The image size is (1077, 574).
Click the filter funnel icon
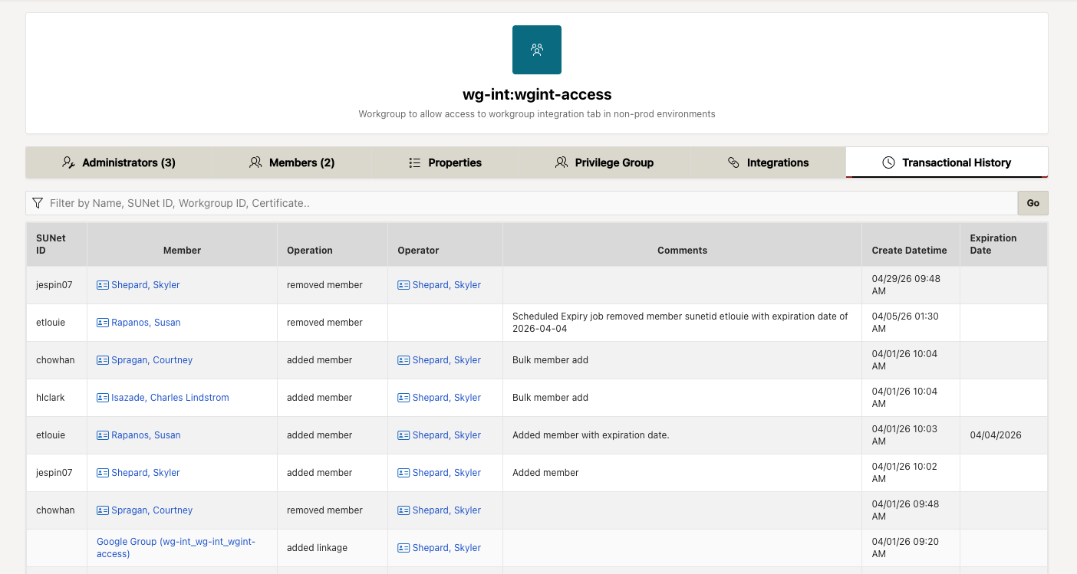(38, 203)
